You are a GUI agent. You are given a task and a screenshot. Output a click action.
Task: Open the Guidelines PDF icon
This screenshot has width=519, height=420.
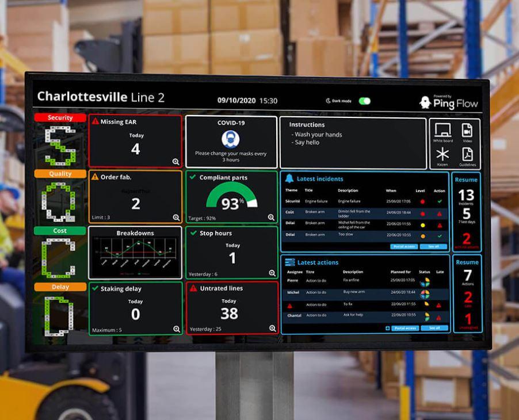point(467,155)
